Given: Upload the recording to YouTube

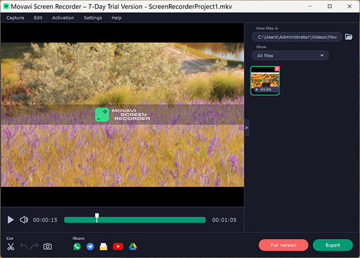Looking at the screenshot, I should click(118, 247).
